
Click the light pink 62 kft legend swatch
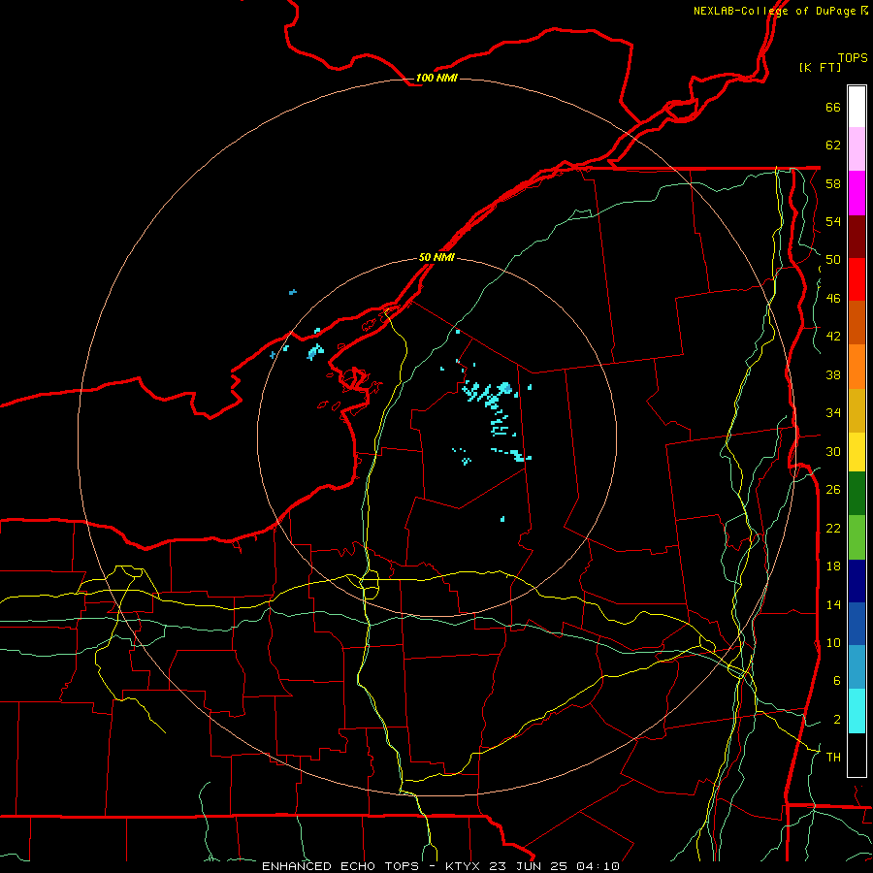coord(857,149)
